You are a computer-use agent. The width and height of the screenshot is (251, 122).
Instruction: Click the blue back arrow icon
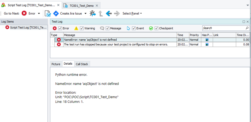pos(109,14)
